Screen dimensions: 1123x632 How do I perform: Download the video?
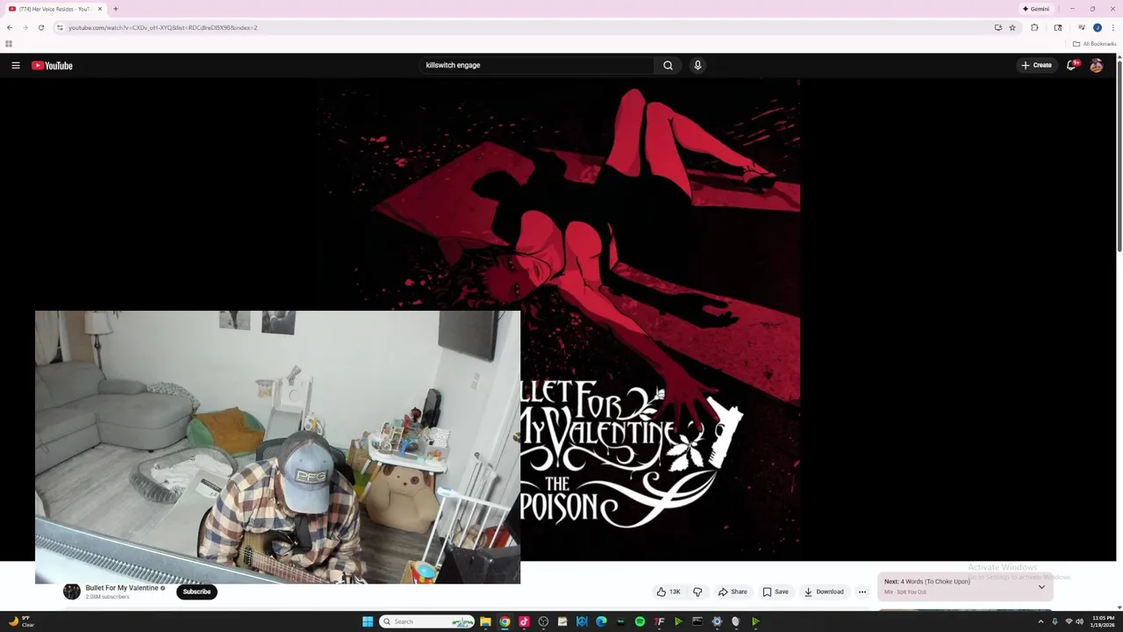pos(824,592)
